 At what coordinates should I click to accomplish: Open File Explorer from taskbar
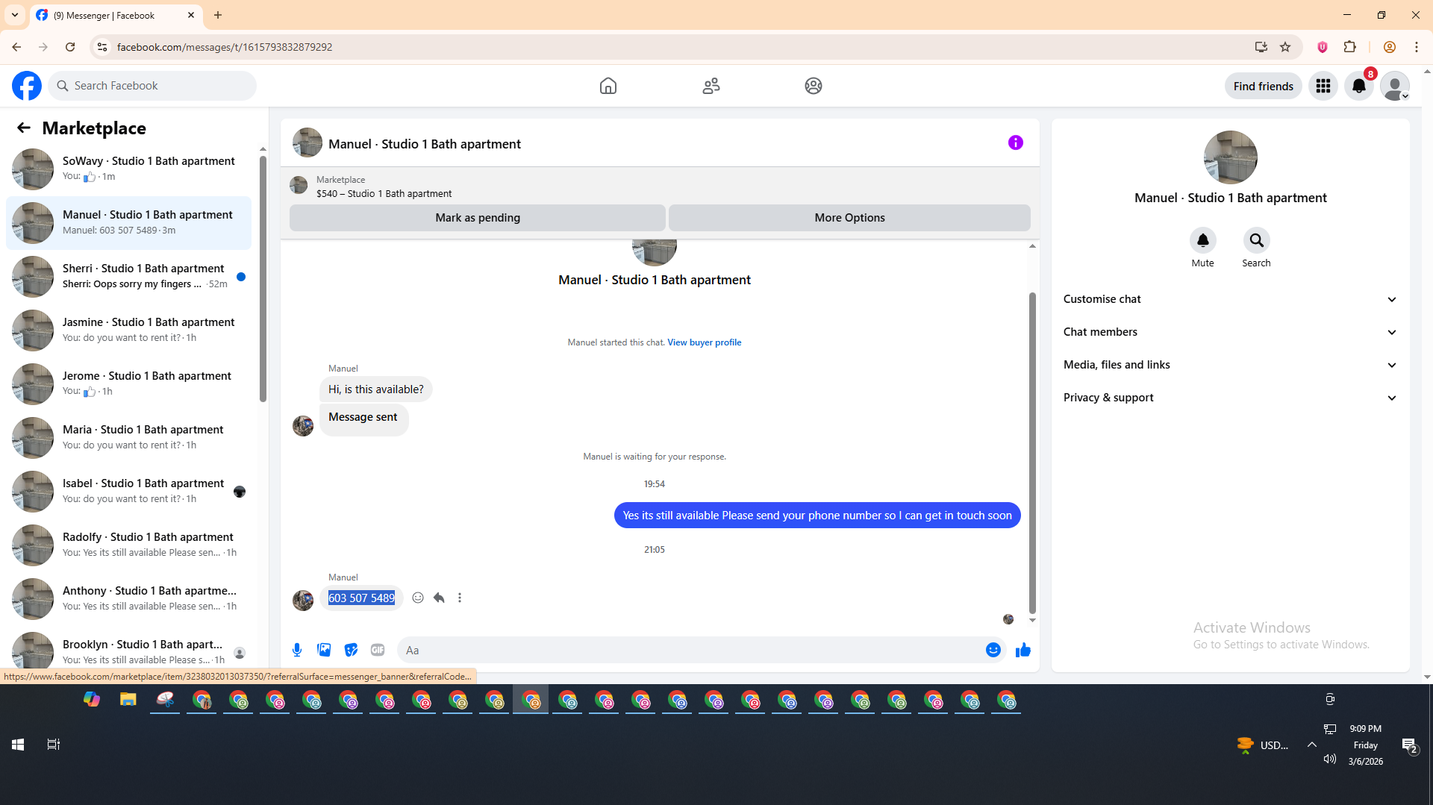click(128, 700)
